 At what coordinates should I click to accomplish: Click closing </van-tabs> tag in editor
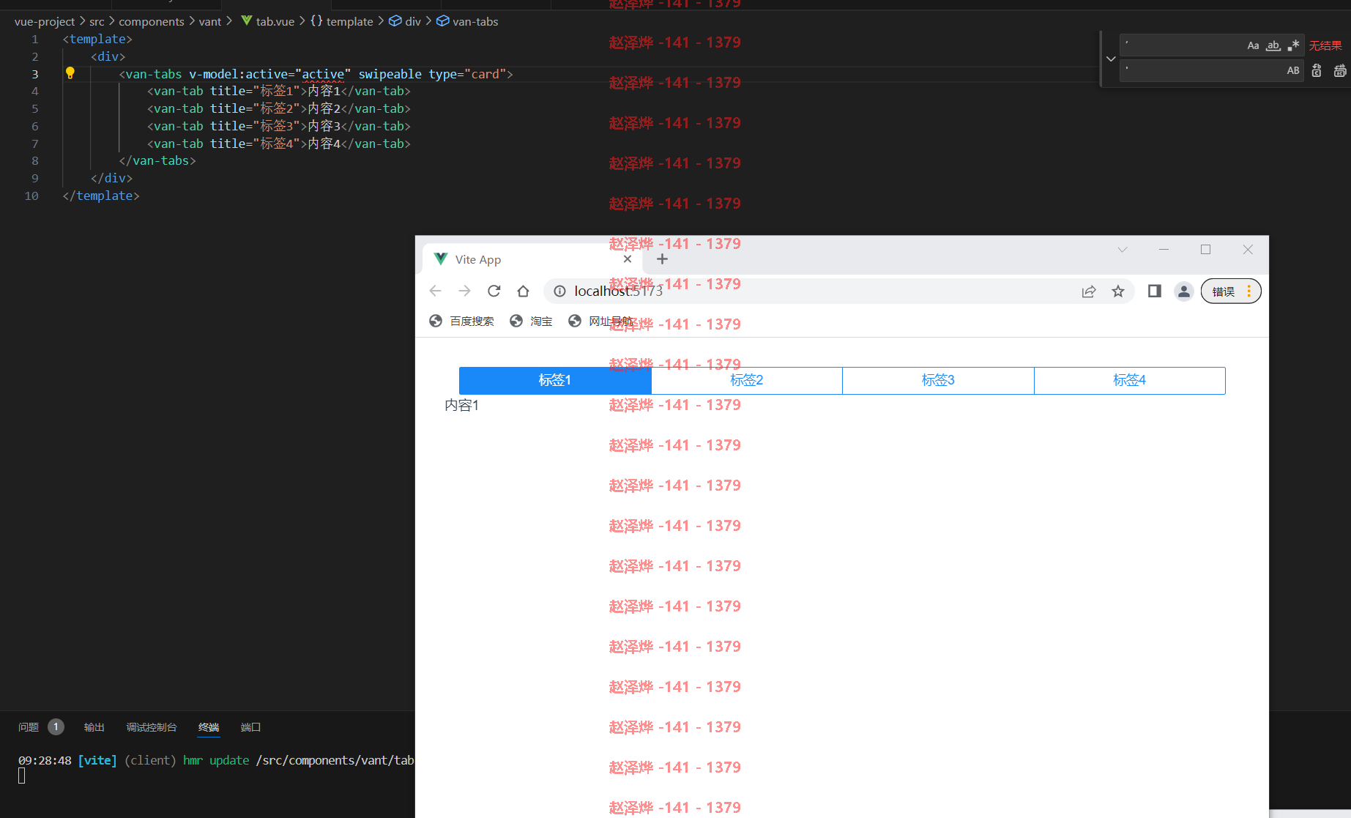(157, 160)
